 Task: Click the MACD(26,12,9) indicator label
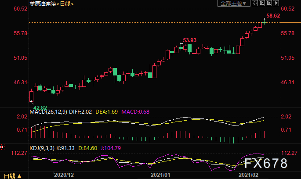[x=48, y=112]
